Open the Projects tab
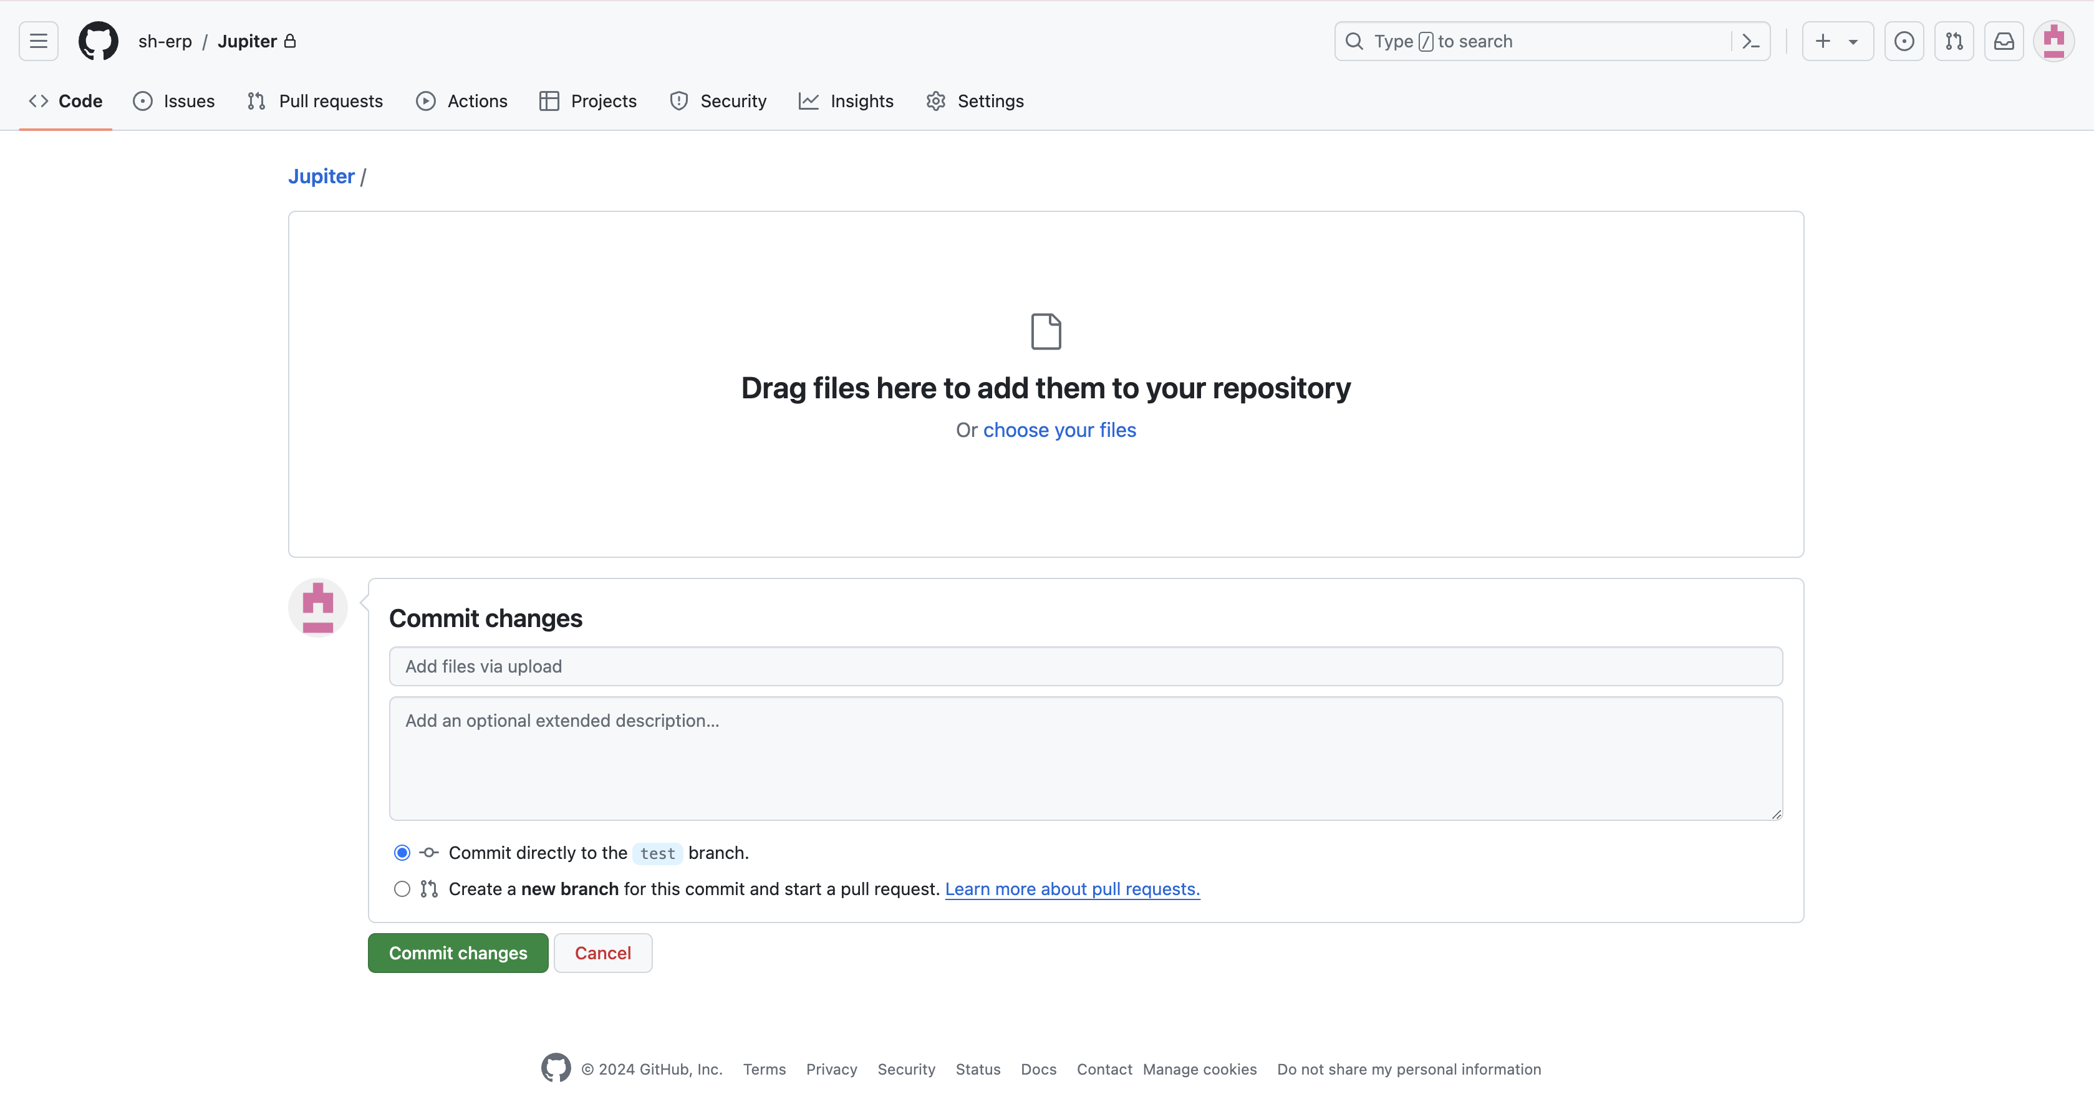Viewport: 2094px width, 1112px height. (589, 101)
